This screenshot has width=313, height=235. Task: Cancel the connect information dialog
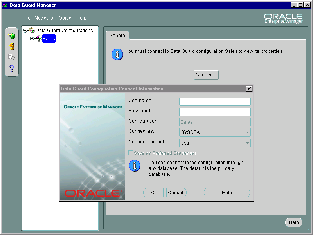tap(176, 193)
